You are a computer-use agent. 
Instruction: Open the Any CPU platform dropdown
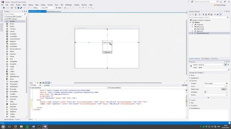coord(48,8)
